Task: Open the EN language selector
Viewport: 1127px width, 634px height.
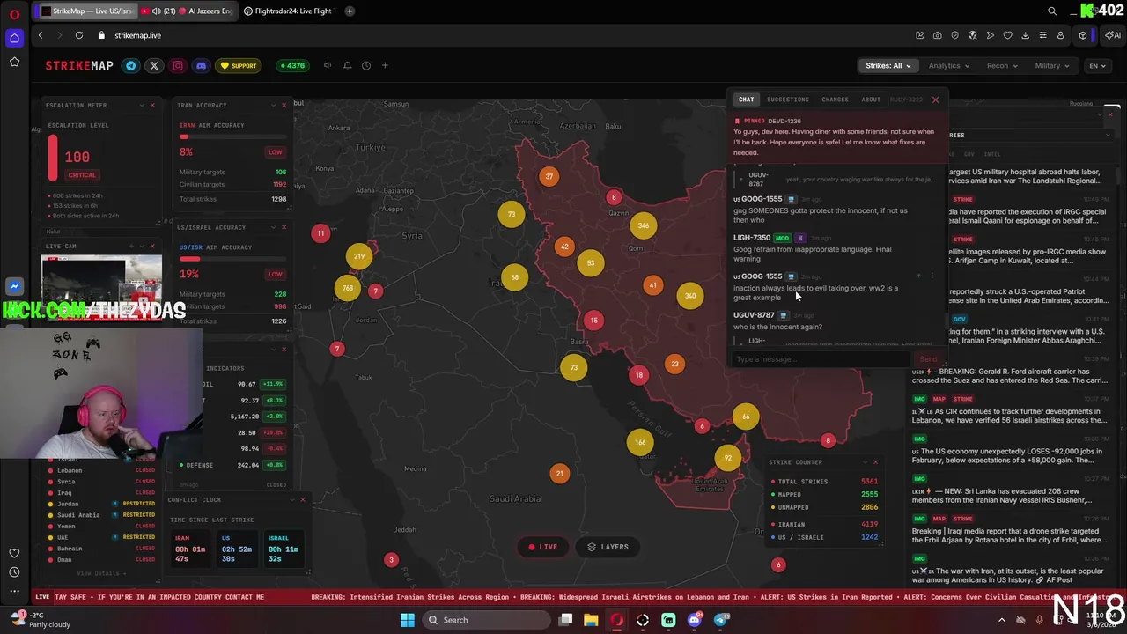Action: [x=1097, y=65]
